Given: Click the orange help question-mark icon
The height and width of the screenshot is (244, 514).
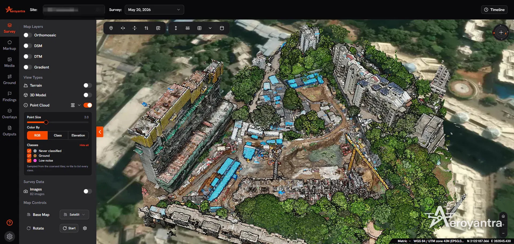Looking at the screenshot, I should (x=10, y=223).
